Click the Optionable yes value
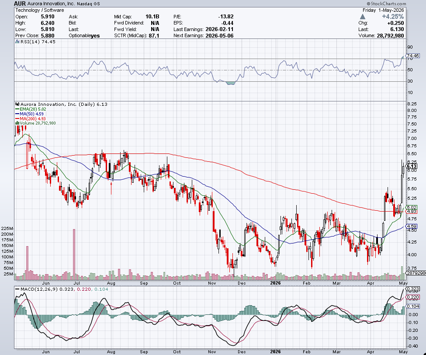 (95, 35)
